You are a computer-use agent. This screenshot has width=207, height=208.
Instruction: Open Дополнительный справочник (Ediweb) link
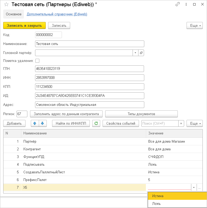click(57, 14)
